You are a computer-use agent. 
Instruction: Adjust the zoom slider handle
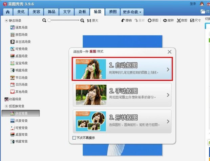pos(49,20)
